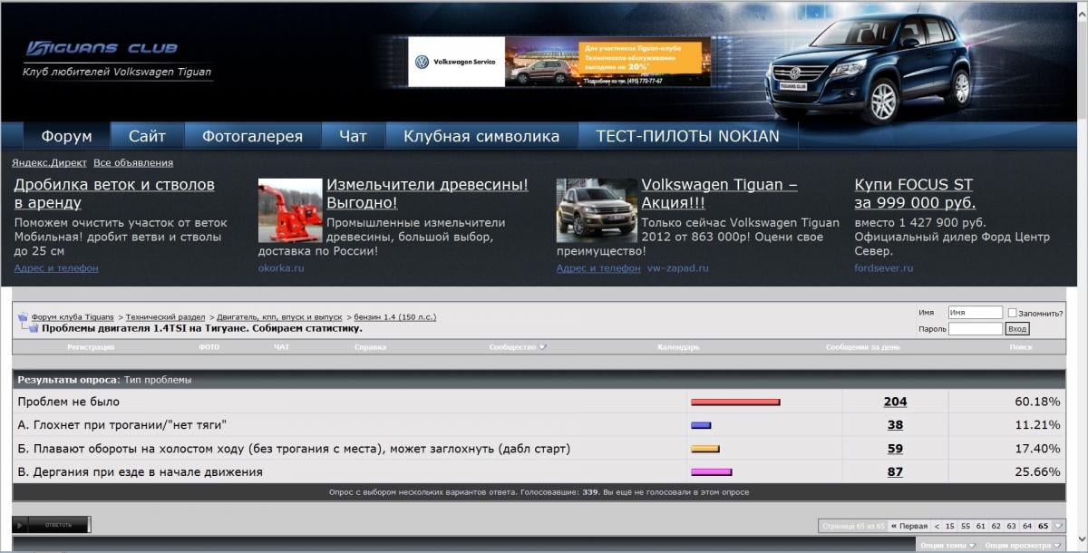Click the red wood chipper ad thumbnail

click(x=289, y=210)
